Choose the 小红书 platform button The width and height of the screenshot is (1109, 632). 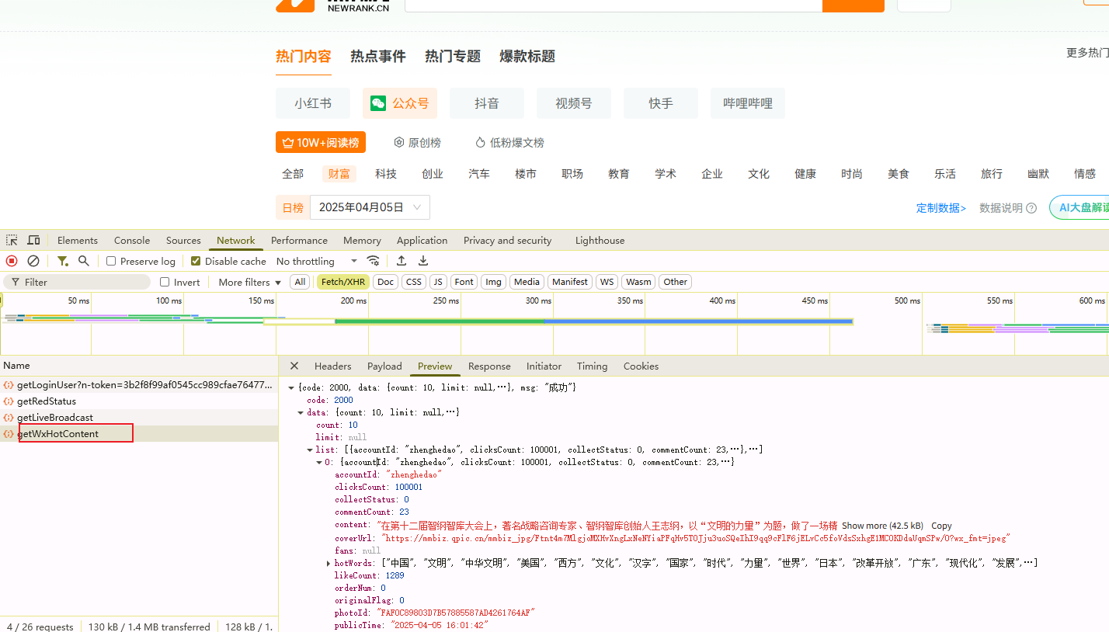pos(313,103)
